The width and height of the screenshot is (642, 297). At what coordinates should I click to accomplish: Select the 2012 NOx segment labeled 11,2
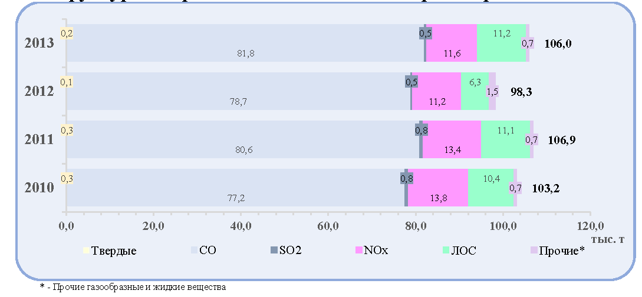coord(436,91)
